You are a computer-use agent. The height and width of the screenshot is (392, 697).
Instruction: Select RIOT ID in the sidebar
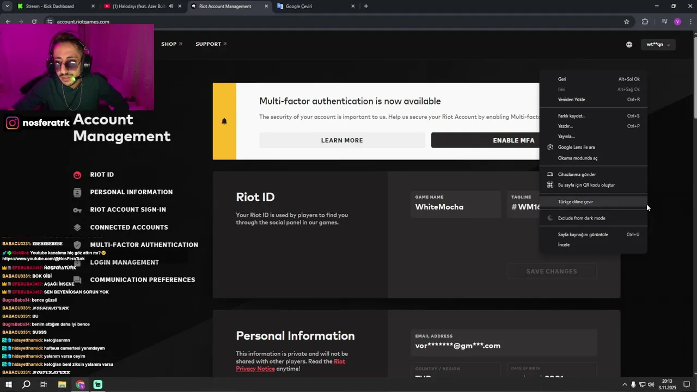(x=102, y=175)
